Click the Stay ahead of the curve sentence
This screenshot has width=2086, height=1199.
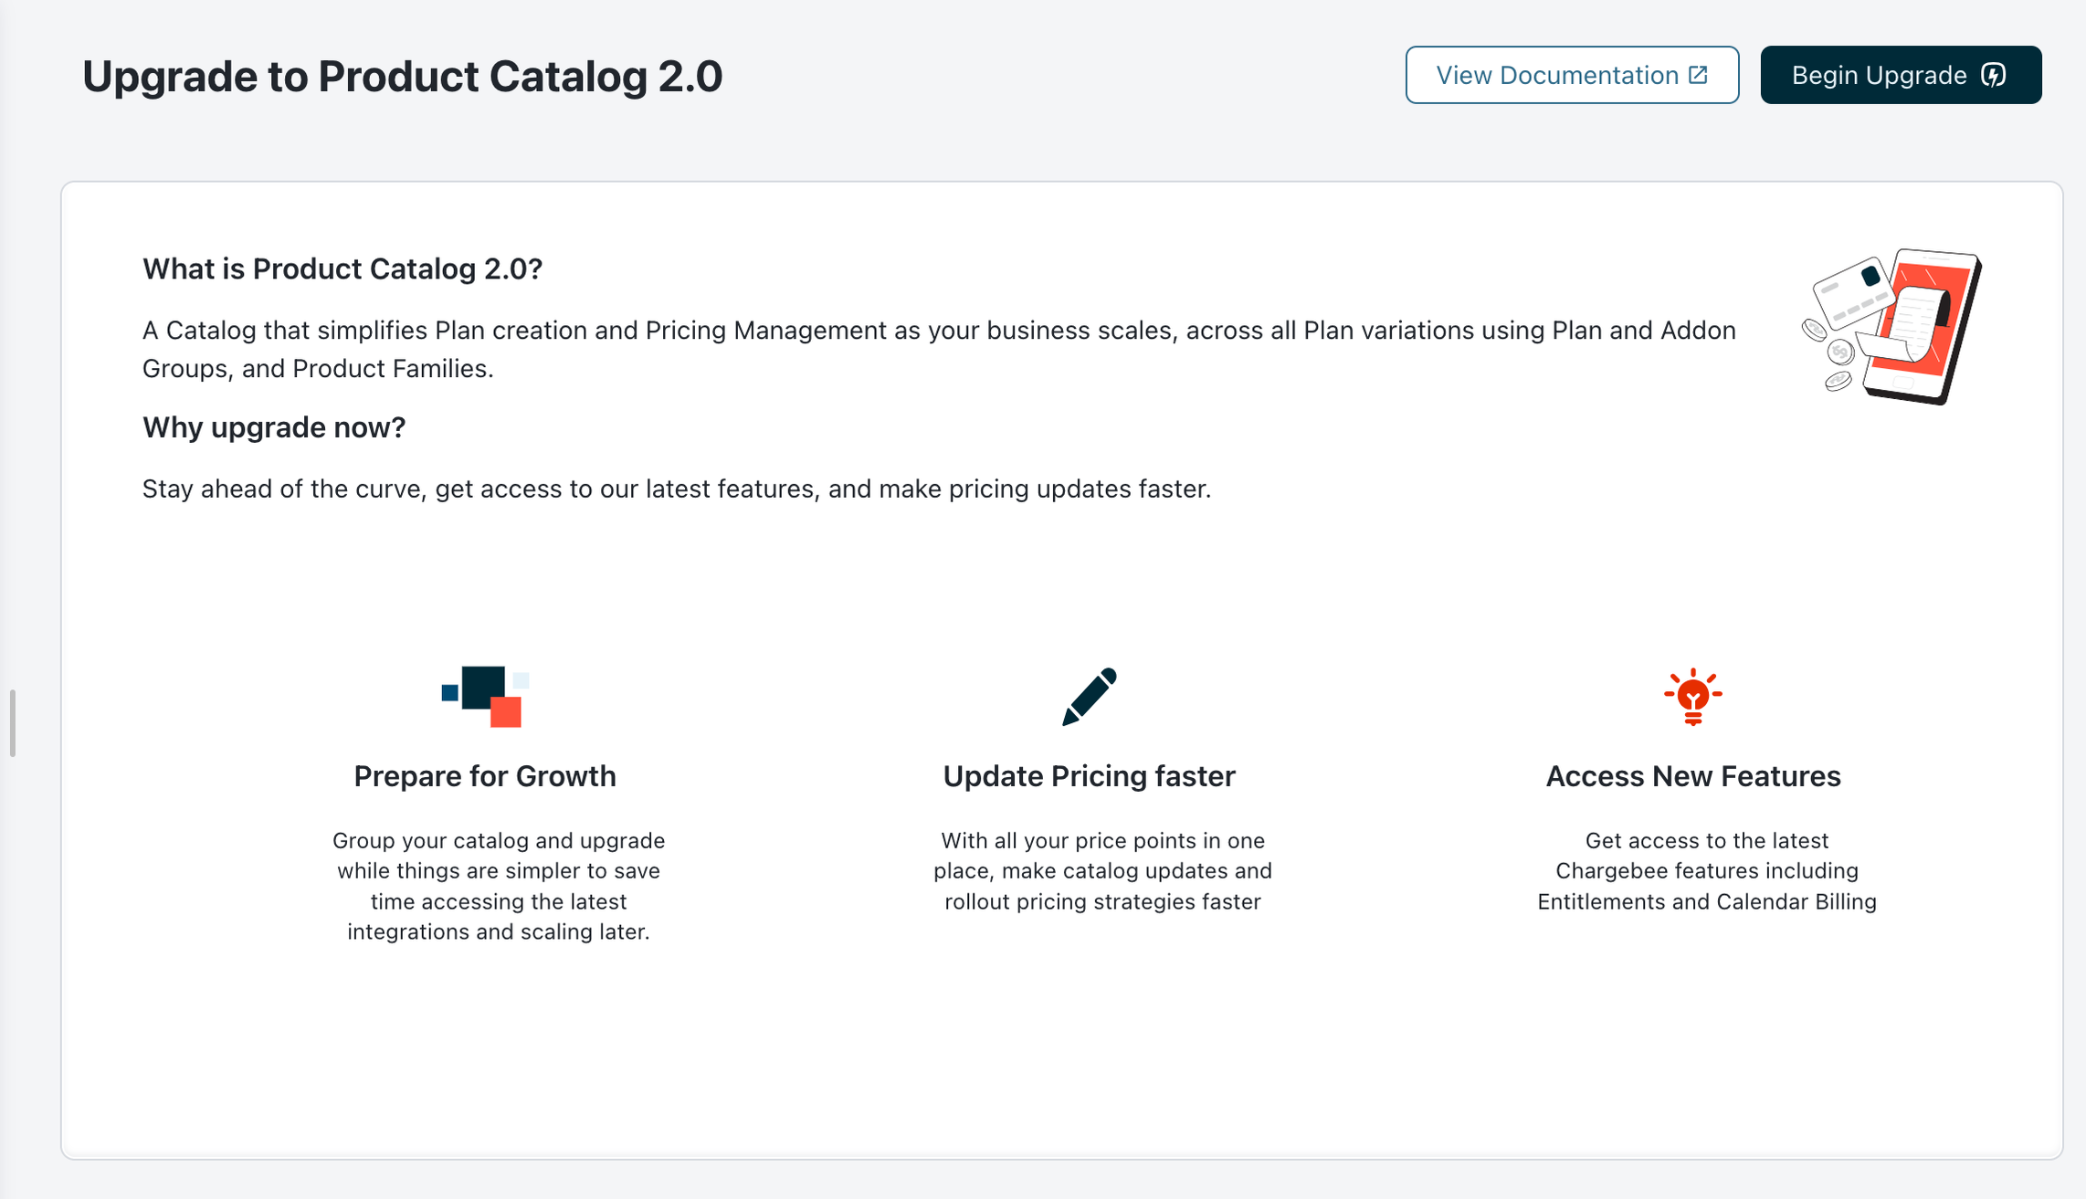[676, 489]
